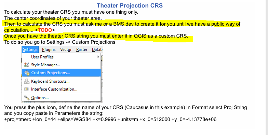Click the line 'To do so you go to Settings'
Viewport: 268px width, 135px height.
[x=60, y=42]
